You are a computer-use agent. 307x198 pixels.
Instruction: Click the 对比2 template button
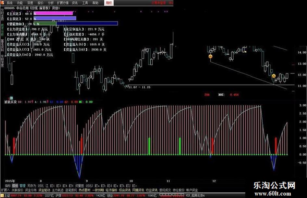[x=89, y=186]
